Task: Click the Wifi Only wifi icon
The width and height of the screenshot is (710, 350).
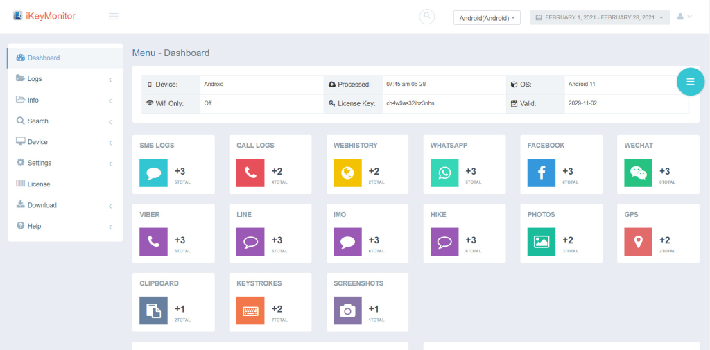Action: click(x=150, y=103)
